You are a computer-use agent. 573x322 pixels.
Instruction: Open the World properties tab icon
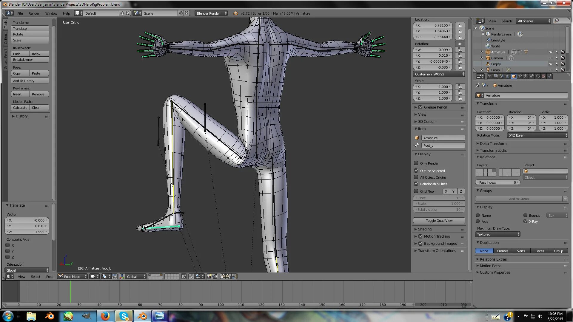508,76
